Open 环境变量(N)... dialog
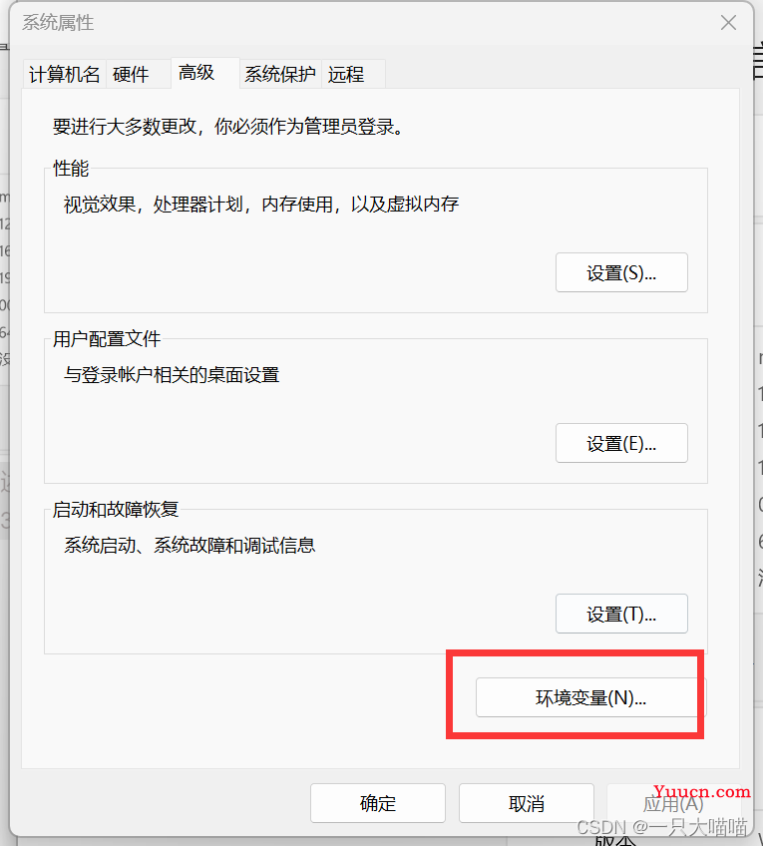Viewport: 763px width, 846px height. pos(590,697)
